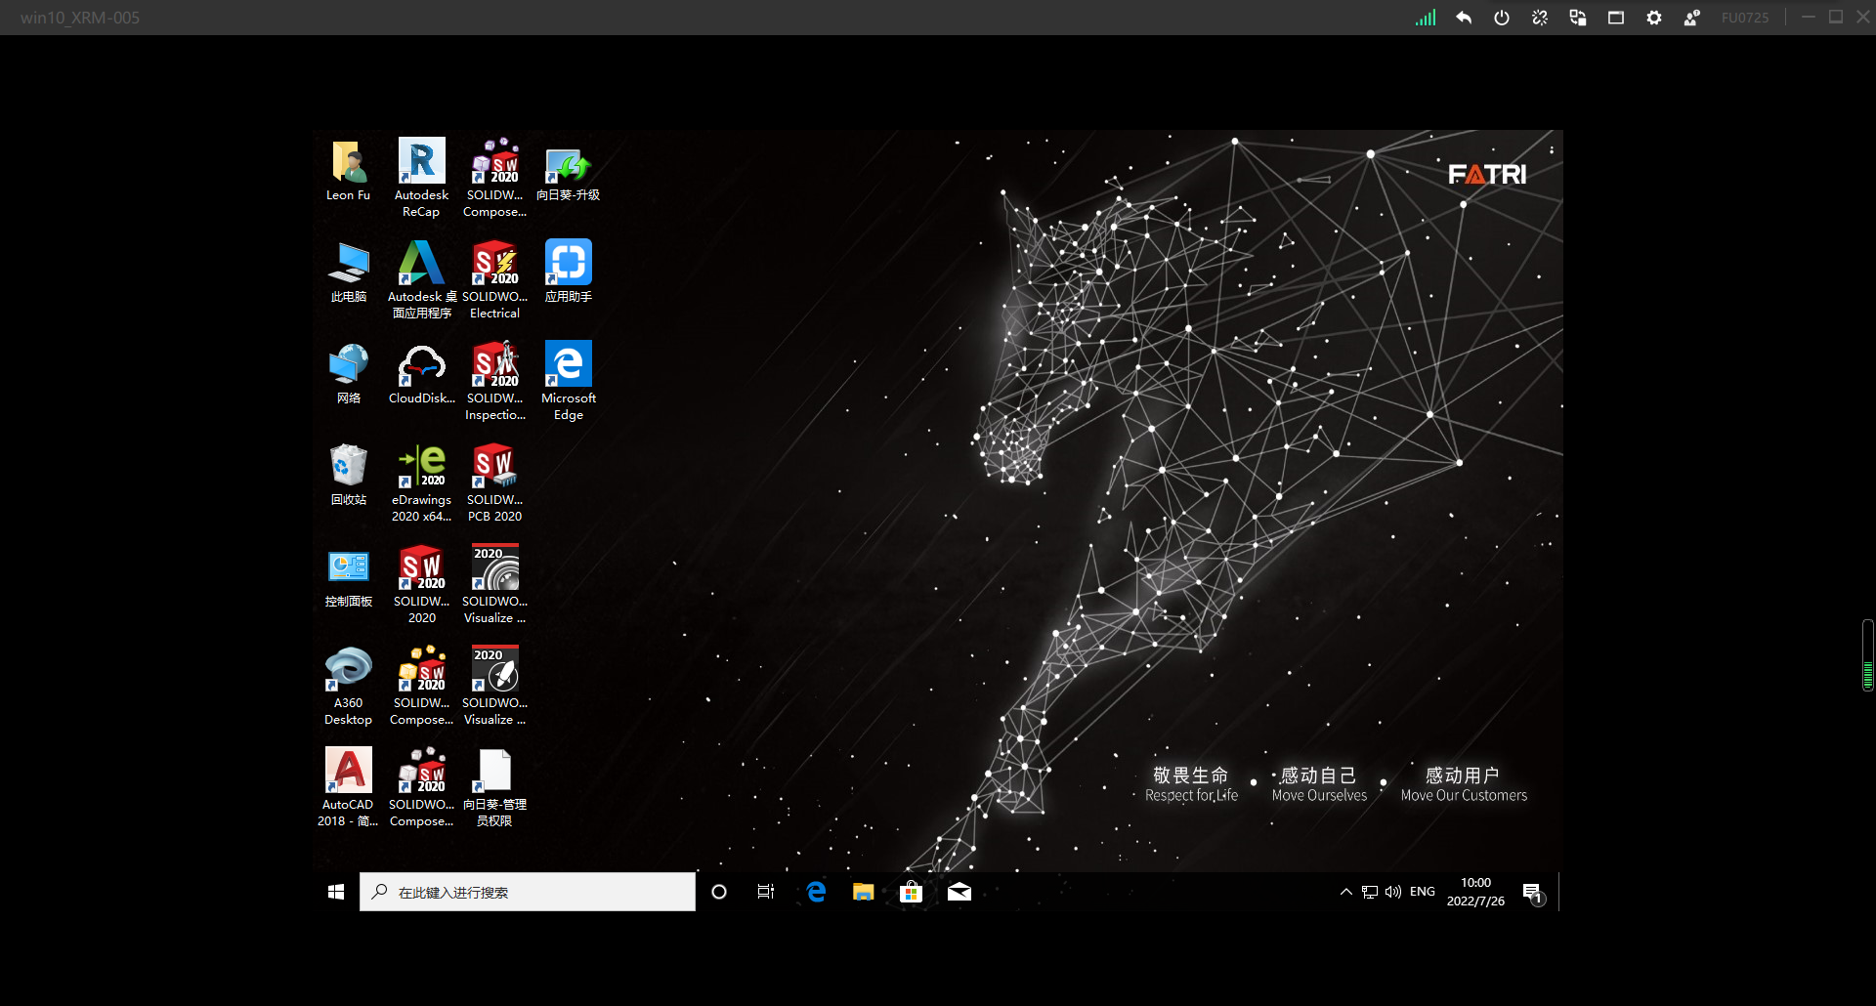Open the ENG input language selector
The height and width of the screenshot is (1006, 1876).
coord(1422,892)
